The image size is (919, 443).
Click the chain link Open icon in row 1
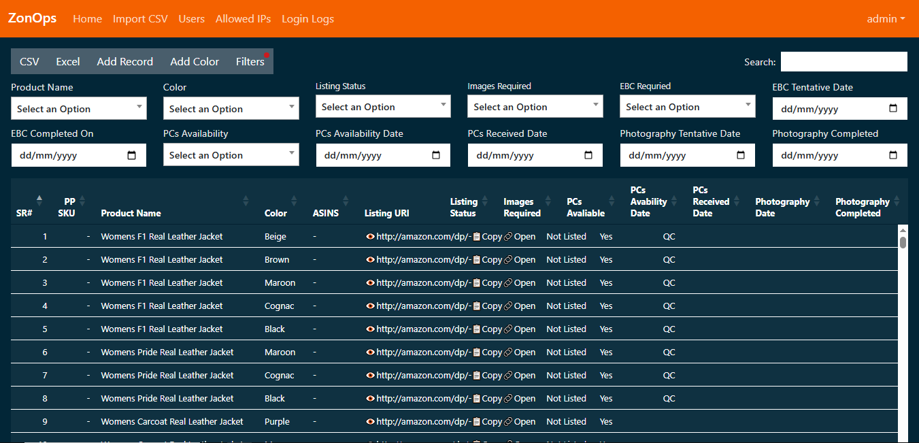[x=508, y=237]
